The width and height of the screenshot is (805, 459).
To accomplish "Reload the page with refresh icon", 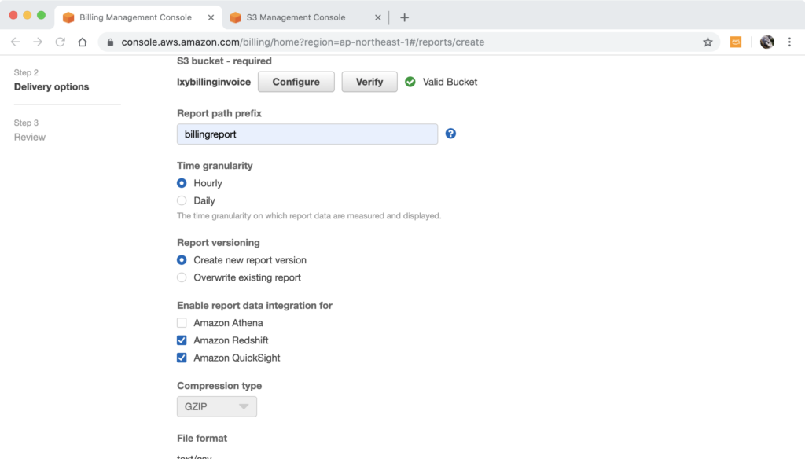I will point(60,42).
